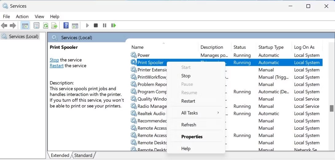Click the Stop the service link
Screen dimensions: 335x160
pos(54,60)
